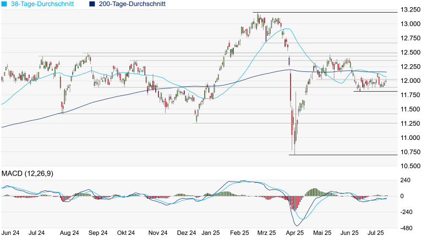Click the Okt 24 date label
Screen dimensions: 421x236
[x=126, y=233]
